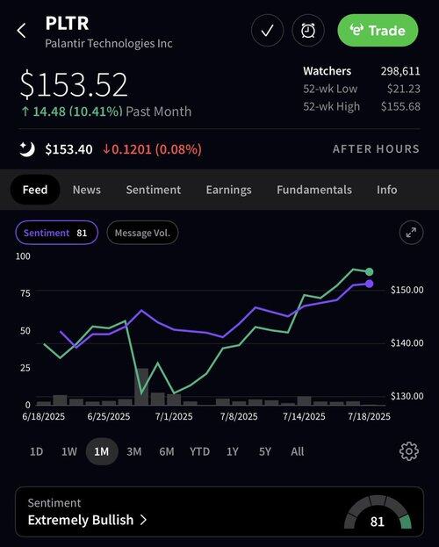Click the green price line endpoint dot
This screenshot has height=547, width=439.
click(370, 272)
